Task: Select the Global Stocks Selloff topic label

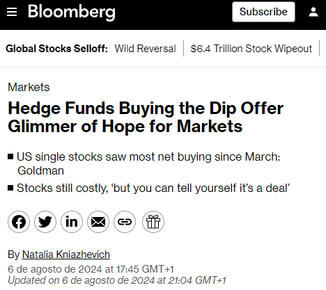Action: coord(56,49)
